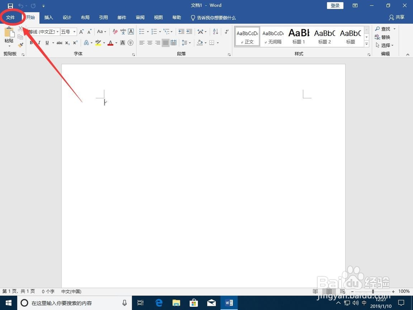Viewport: 413px width, 310px height.
Task: Select the 标题 1 style
Action: [299, 37]
